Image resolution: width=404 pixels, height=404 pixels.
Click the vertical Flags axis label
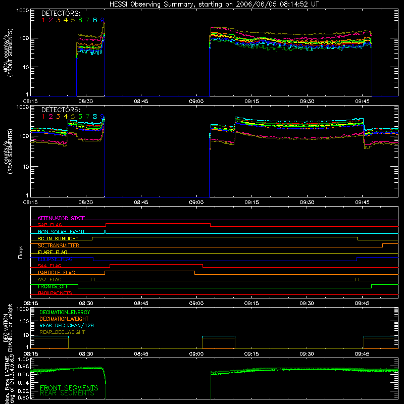pos(21,252)
